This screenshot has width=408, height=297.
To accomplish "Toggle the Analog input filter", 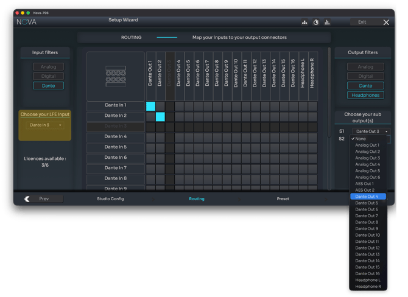I will (48, 67).
